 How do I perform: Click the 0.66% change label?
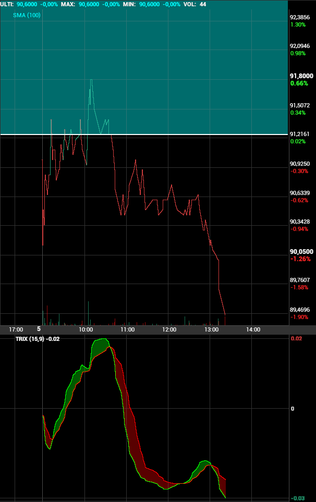click(299, 83)
